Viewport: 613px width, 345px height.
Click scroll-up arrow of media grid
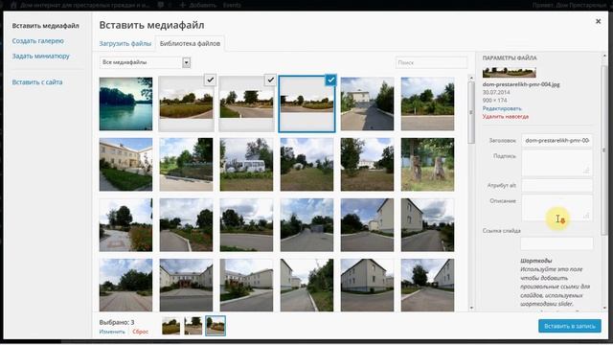(x=471, y=78)
